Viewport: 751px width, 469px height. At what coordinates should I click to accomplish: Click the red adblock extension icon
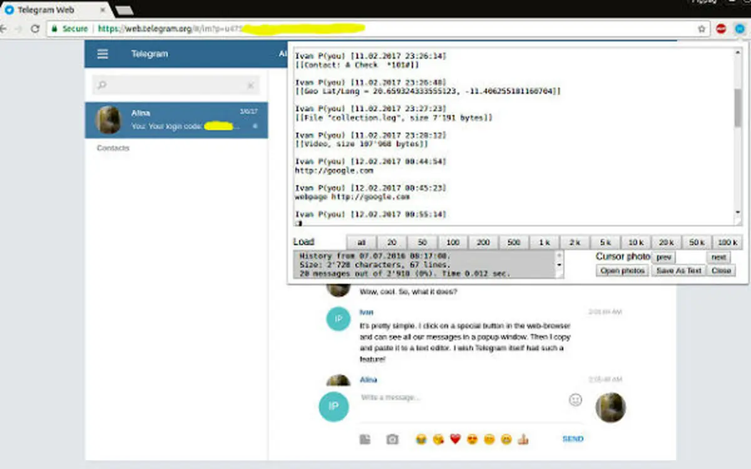[x=721, y=29]
